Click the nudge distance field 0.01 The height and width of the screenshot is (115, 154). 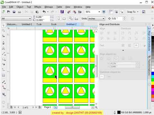coord(117,19)
